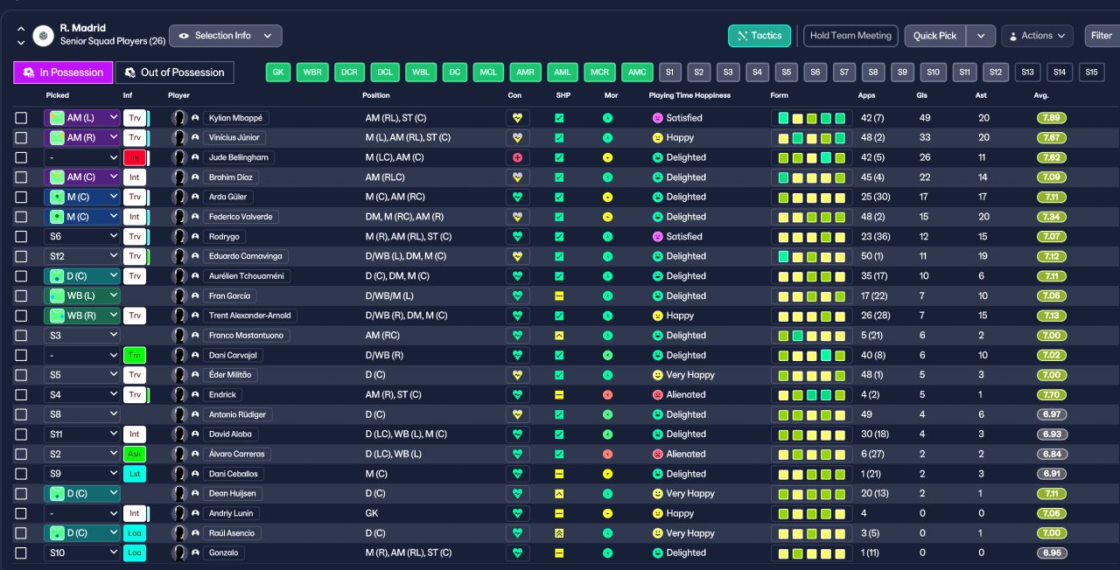Click the Alienated face icon for Endrick
The width and height of the screenshot is (1120, 570).
click(658, 395)
